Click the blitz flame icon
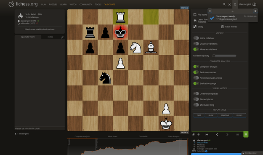Image resolution: width=263 pixels, height=155 pixels. (x=21, y=16)
